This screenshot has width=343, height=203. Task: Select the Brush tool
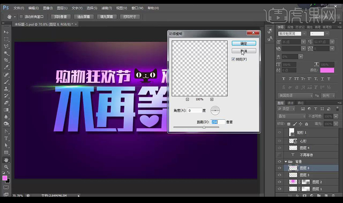point(6,82)
